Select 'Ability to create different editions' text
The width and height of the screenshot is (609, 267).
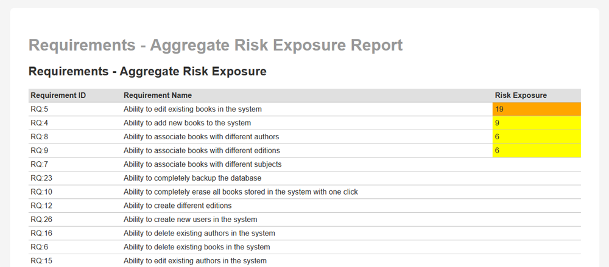click(177, 206)
